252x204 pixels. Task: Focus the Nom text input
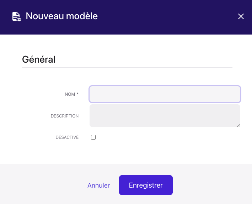coord(165,94)
